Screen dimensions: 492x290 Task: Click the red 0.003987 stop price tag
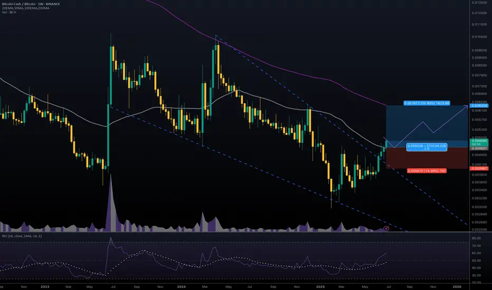pyautogui.click(x=479, y=169)
